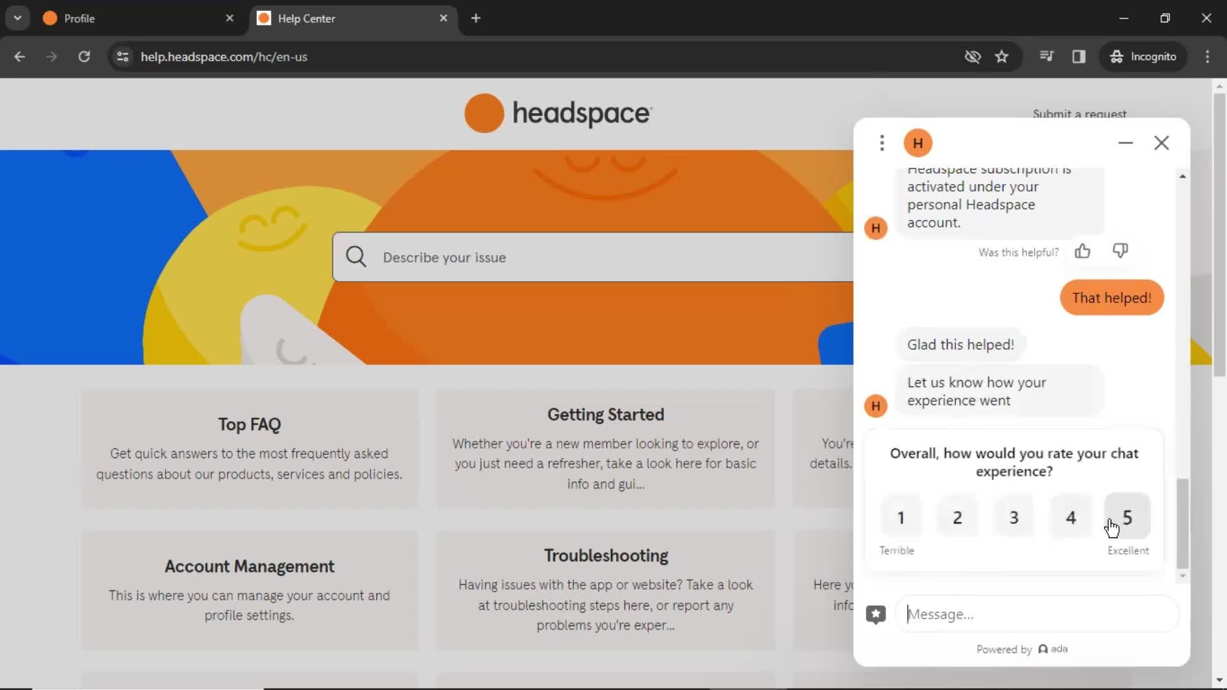
Task: Go forward to the next page
Action: (x=51, y=57)
